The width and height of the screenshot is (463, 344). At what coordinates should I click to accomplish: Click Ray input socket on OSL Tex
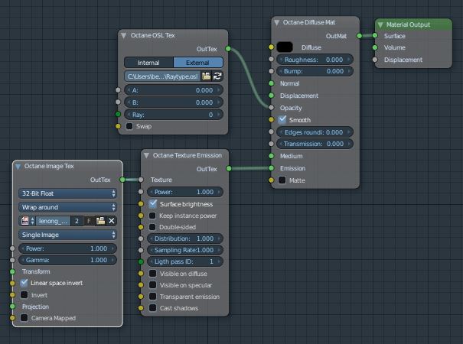tap(118, 114)
